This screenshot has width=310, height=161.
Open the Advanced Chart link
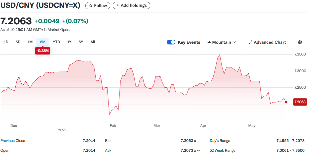pyautogui.click(x=269, y=42)
